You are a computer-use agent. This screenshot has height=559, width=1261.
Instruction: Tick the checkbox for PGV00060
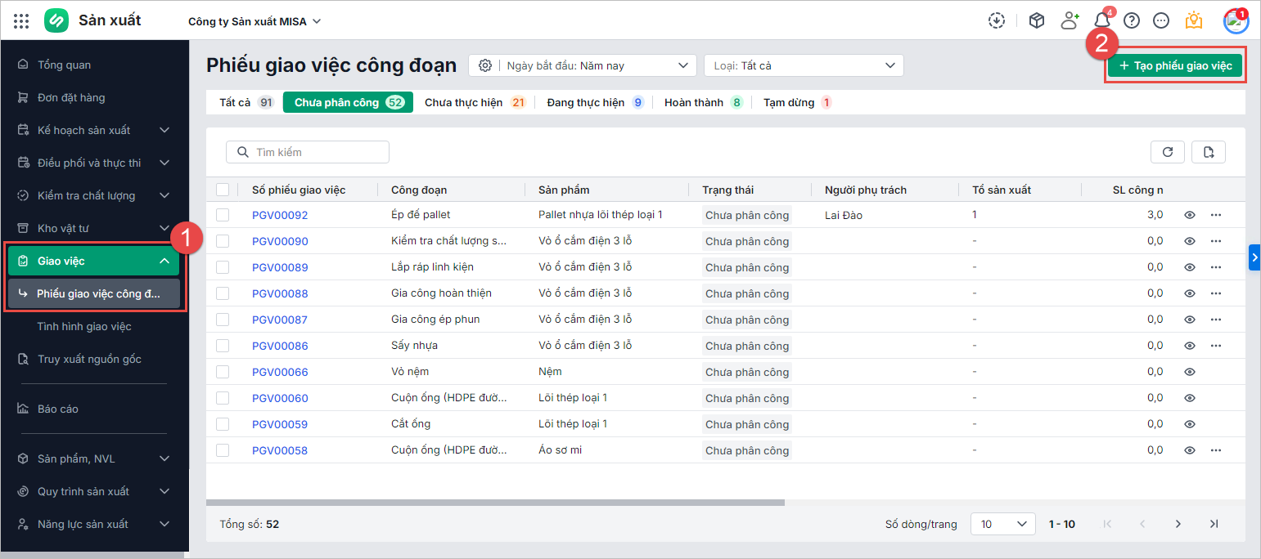(223, 398)
